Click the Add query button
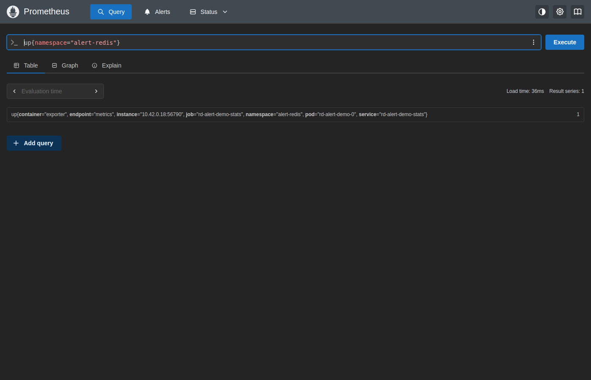Viewport: 591px width, 380px height. (x=34, y=143)
